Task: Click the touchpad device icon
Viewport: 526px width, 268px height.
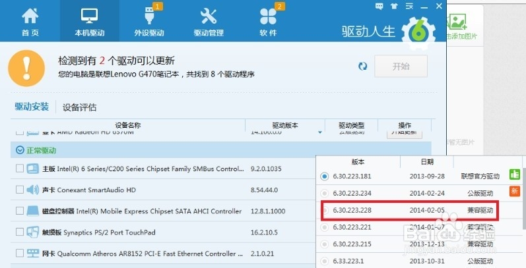Action: click(x=33, y=232)
